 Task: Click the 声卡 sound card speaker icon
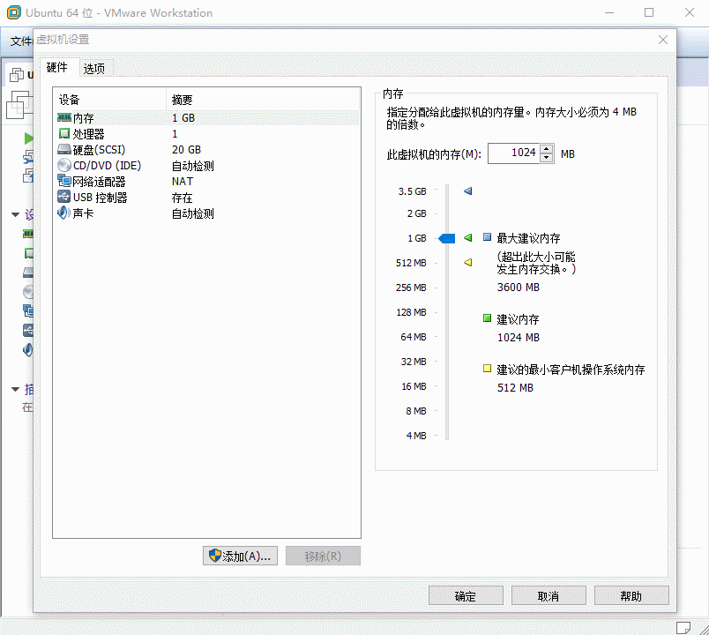coord(63,213)
